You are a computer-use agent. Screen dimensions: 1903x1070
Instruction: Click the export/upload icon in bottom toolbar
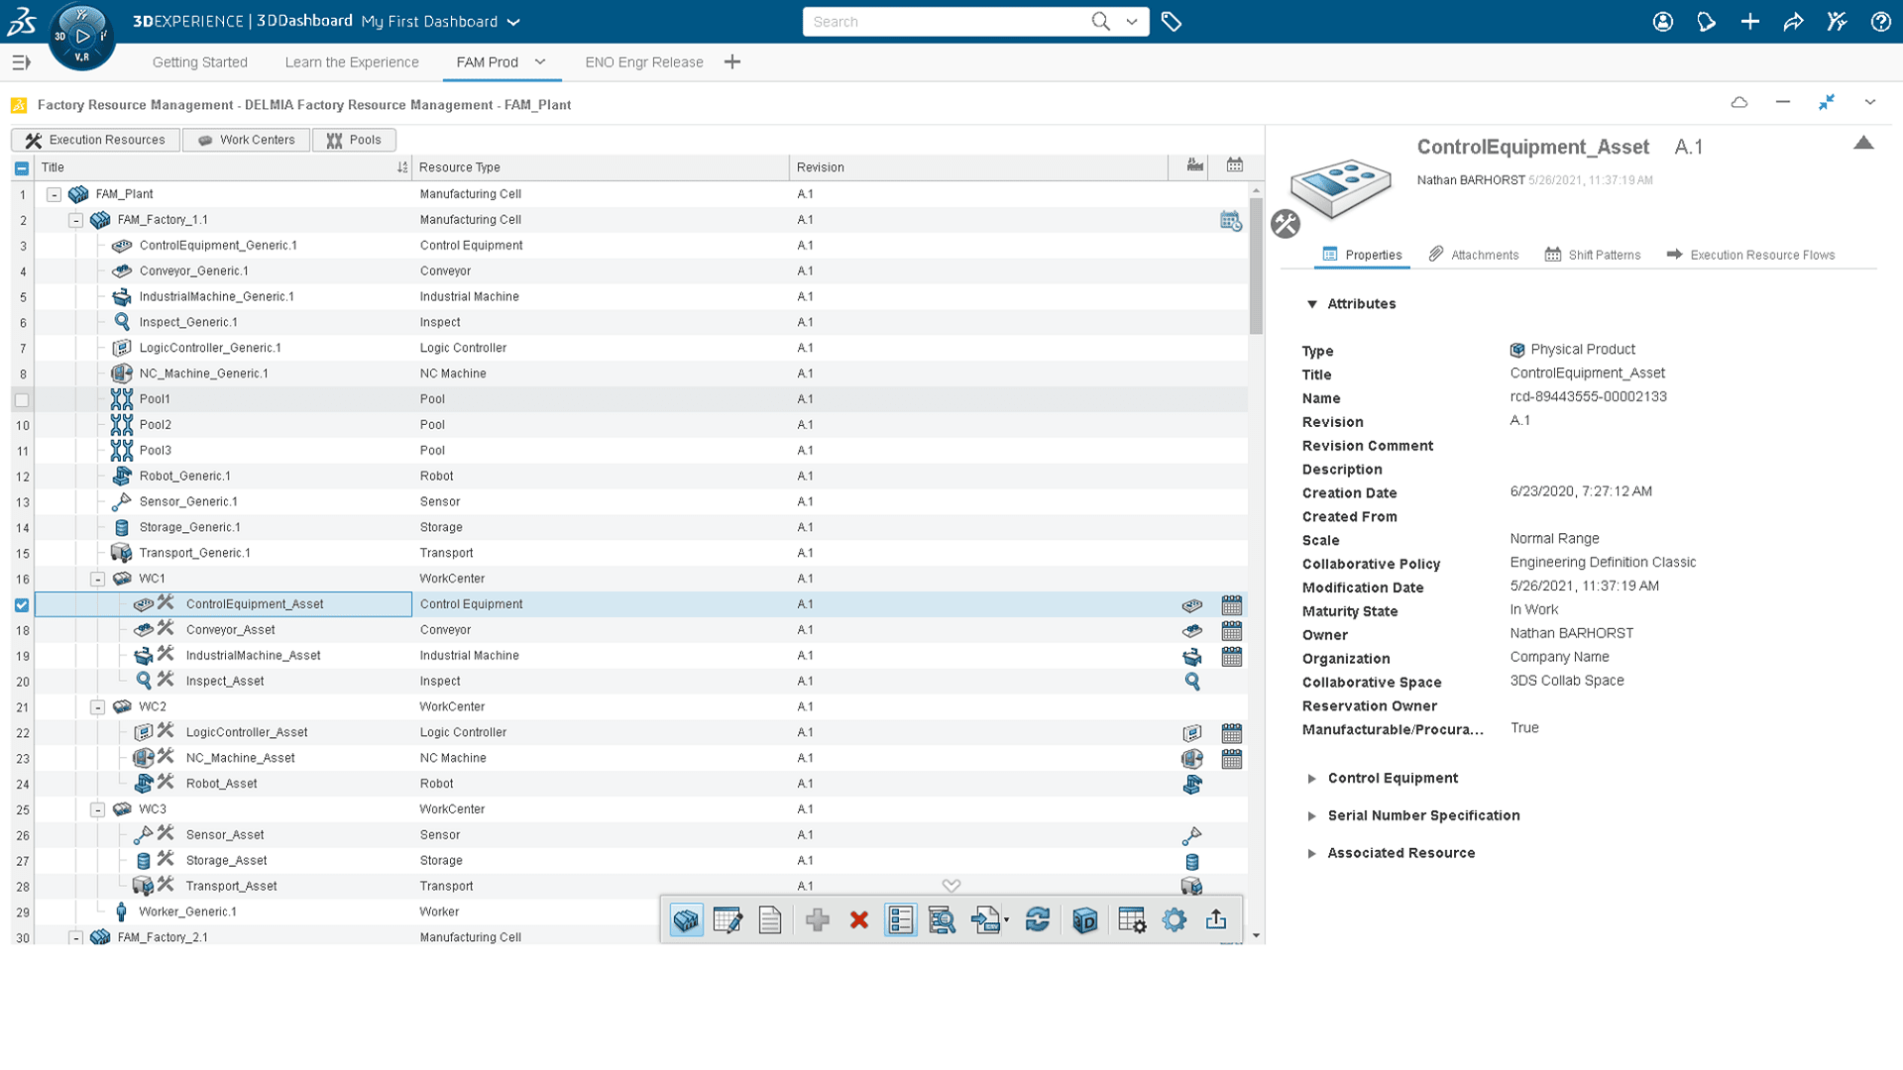pos(1215,919)
